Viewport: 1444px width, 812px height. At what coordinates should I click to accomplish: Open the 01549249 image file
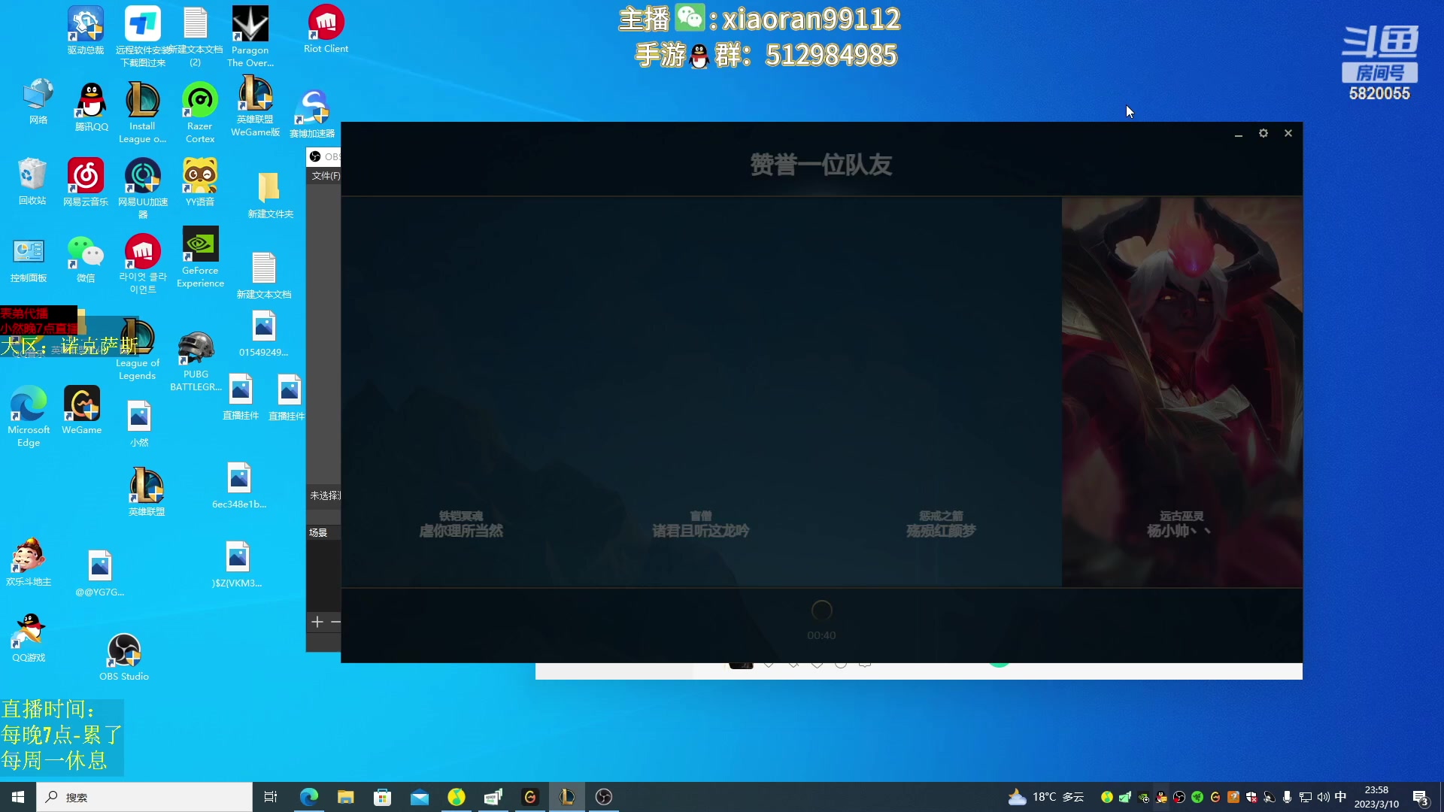tap(263, 335)
